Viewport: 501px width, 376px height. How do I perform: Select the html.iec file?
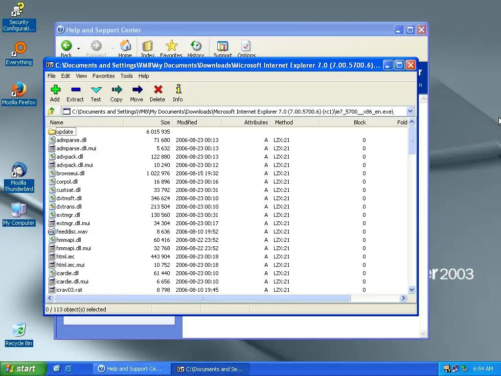[65, 257]
